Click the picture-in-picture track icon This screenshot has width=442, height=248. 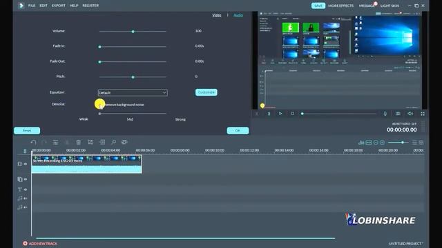[19, 179]
